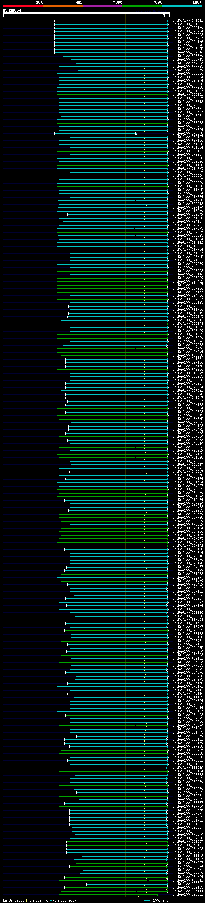Image resolution: width=205 pixels, height=903 pixels.
Task: Select label UniRef100_Q8GTA4
Action: 188,771
